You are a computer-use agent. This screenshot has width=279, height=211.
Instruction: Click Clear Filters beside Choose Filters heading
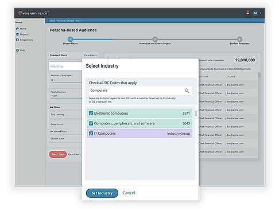90,55
